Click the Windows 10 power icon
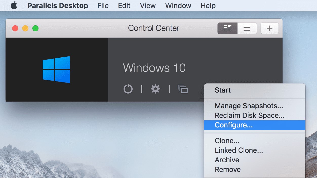 click(128, 89)
